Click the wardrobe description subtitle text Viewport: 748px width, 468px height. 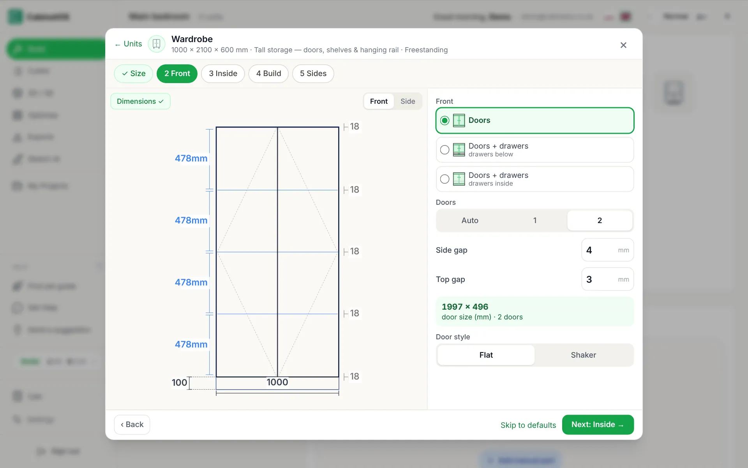pyautogui.click(x=309, y=50)
